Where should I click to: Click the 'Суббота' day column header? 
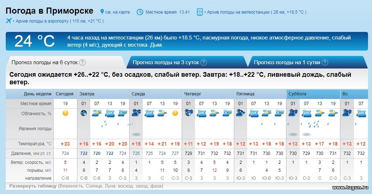(297, 94)
